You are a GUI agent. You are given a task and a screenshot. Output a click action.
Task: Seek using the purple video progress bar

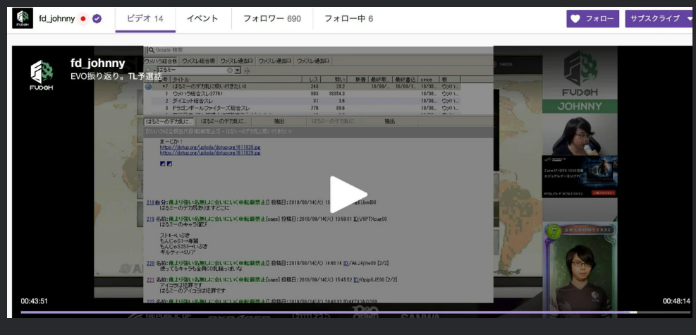[x=355, y=312]
